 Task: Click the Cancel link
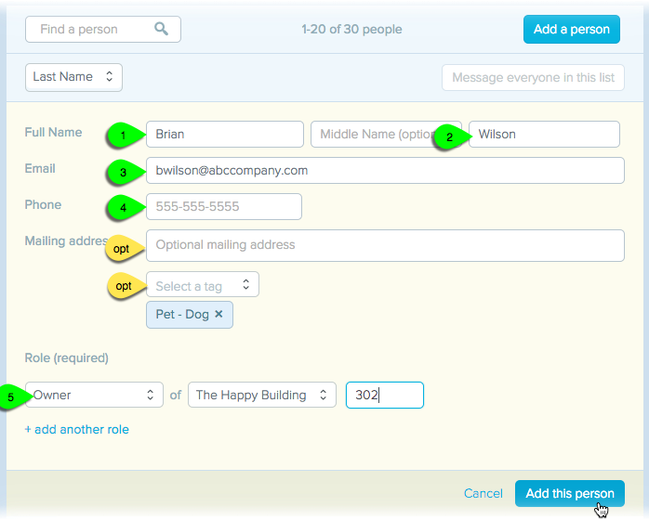tap(483, 493)
